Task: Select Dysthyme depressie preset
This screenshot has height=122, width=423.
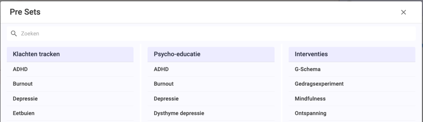Action: click(211, 113)
